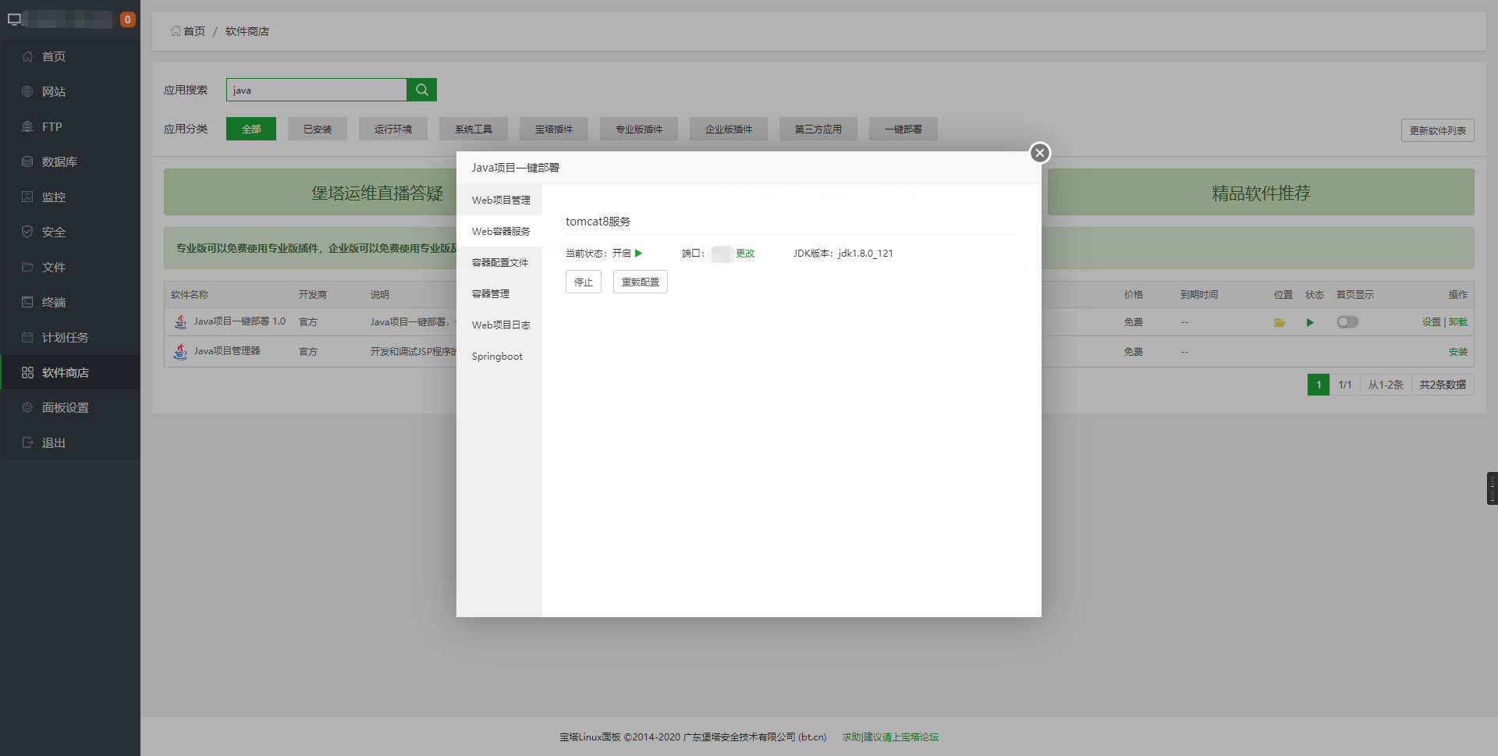Image resolution: width=1498 pixels, height=756 pixels.
Task: Click the monitor icon at sidebar top
Action: pos(14,20)
